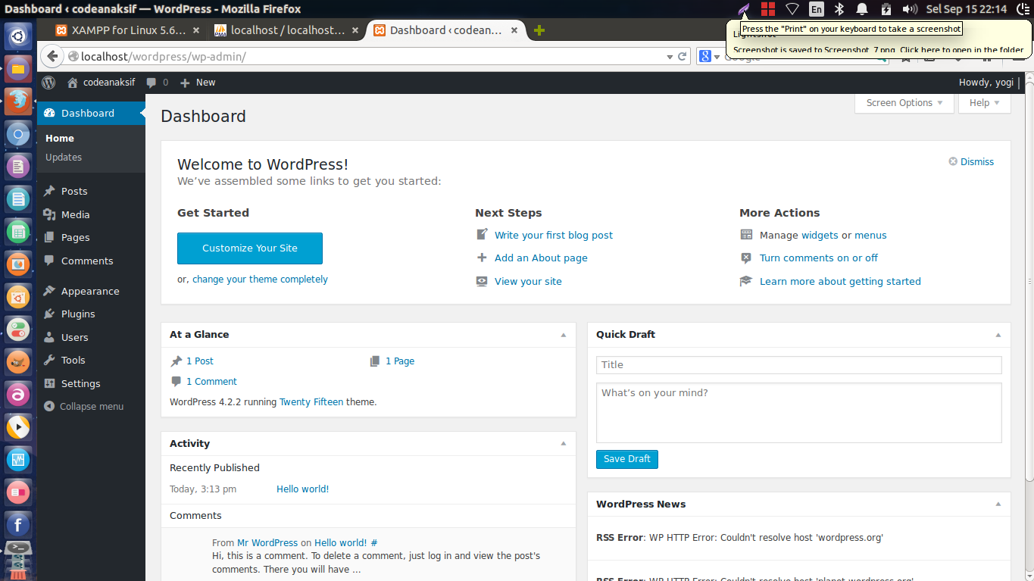Open the New menu in the admin bar
Viewport: 1034px width, 581px height.
click(197, 82)
